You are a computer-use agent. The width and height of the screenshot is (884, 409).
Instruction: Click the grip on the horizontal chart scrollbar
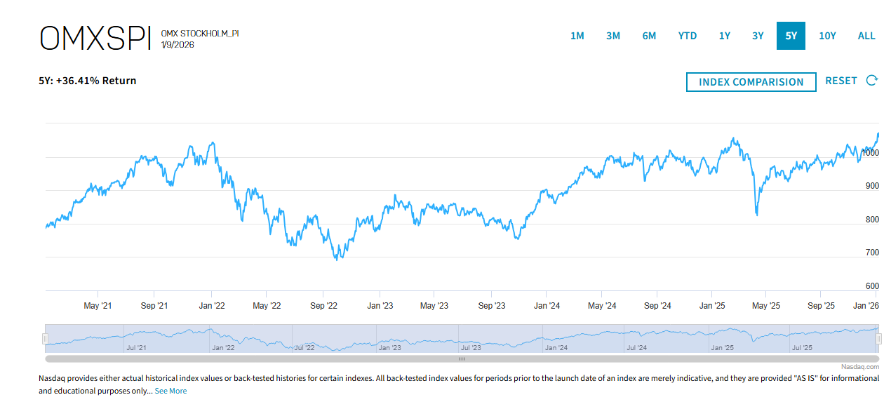pyautogui.click(x=462, y=358)
